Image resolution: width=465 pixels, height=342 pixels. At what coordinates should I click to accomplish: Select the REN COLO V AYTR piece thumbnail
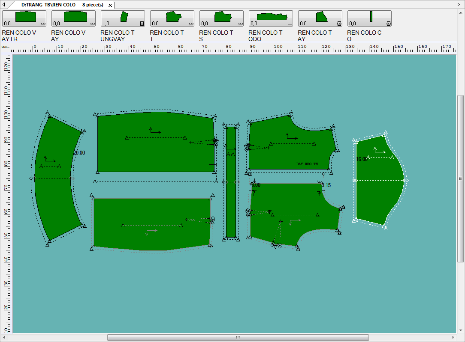24,18
